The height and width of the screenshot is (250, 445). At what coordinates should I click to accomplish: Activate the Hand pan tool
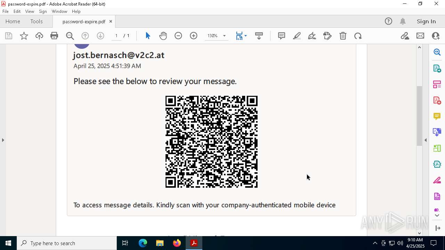pos(163,36)
